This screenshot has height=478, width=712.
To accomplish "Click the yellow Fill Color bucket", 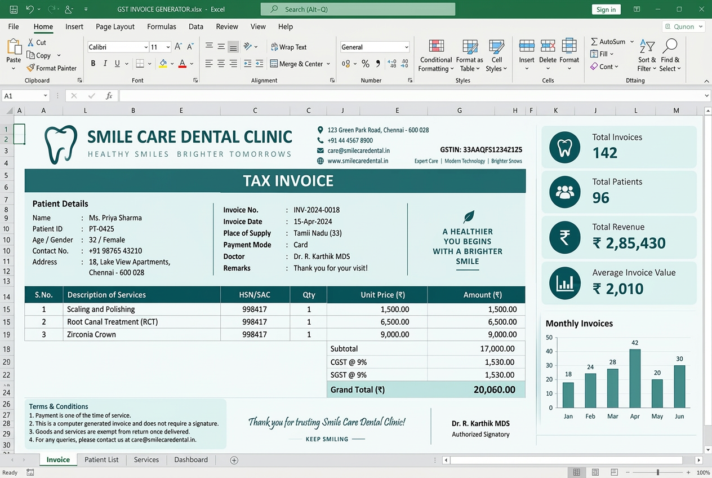I will 163,64.
